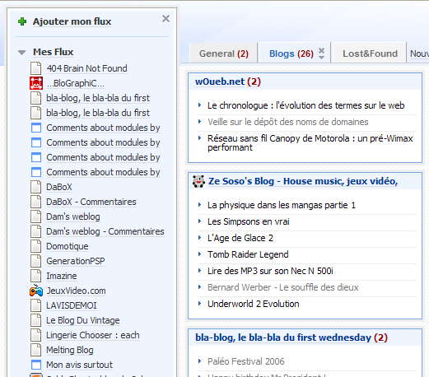Open article Underworld 2 Evolution
The image size is (429, 377).
(253, 304)
